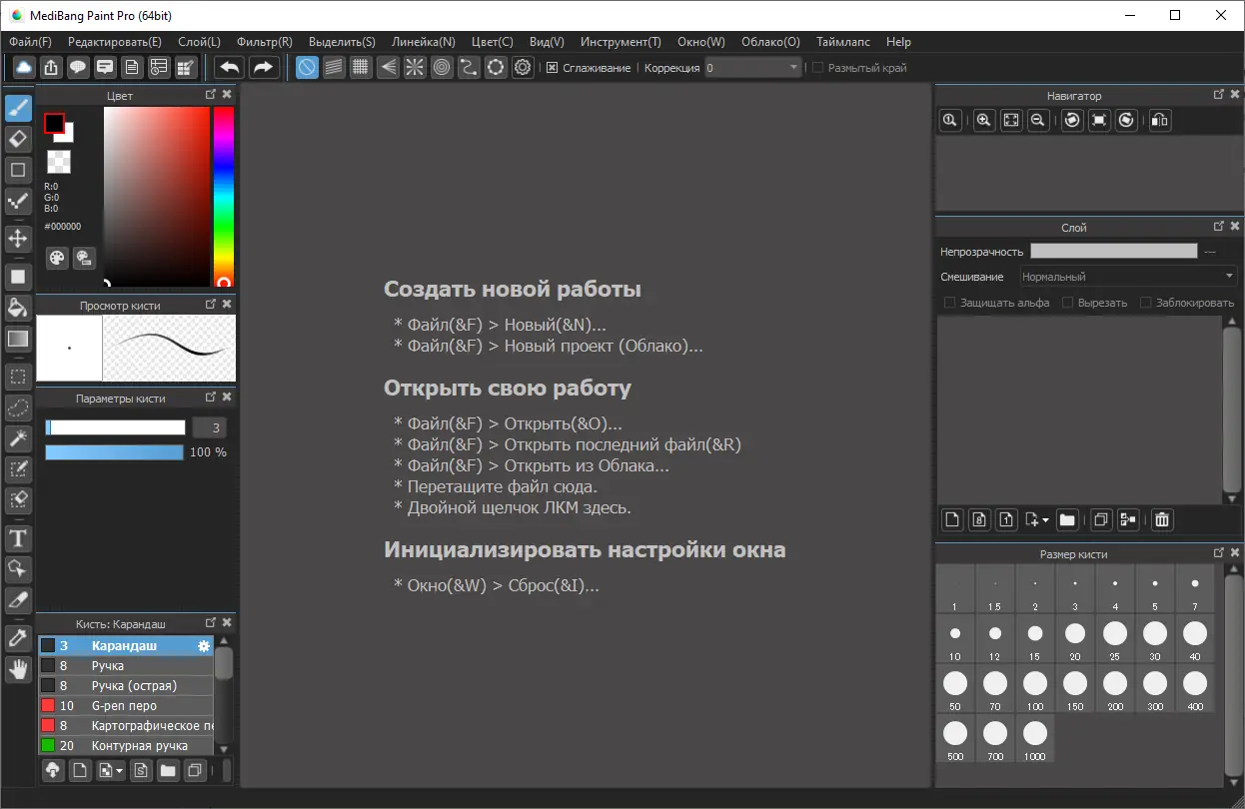Expand the add layer dropdown arrow
Screen dimensions: 1245x809
pos(1045,520)
